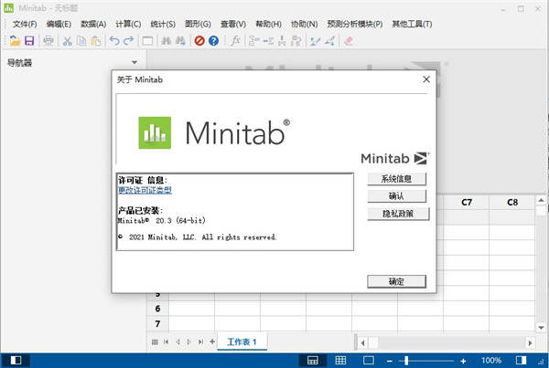Click the line-graph icon directly left of the eraser
This screenshot has width=549, height=368.
[x=329, y=41]
